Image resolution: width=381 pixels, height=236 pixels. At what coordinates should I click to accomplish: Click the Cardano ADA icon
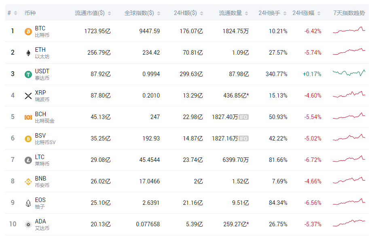point(28,225)
